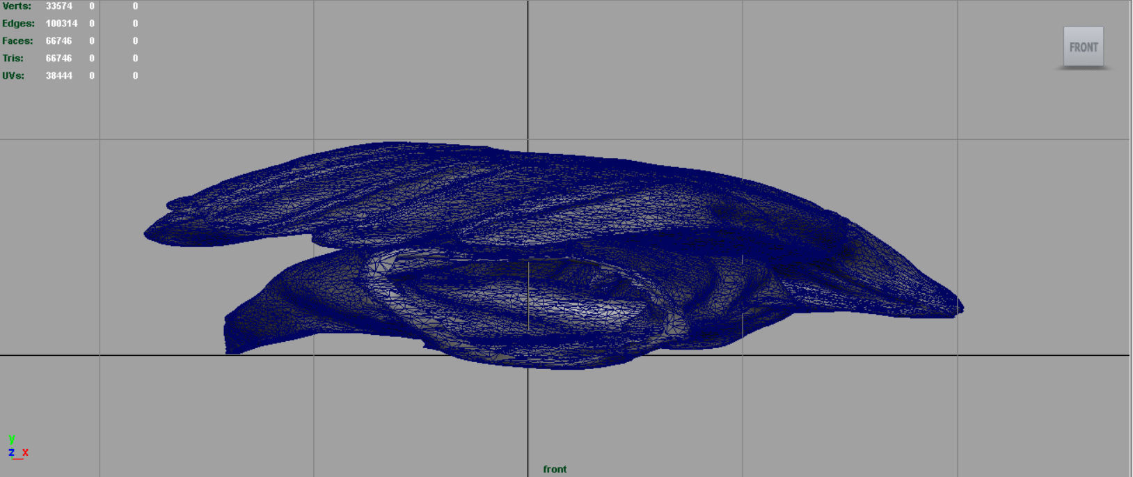Click the 'UVs:' label in HUD
Viewport: 1133px width, 477px height.
coord(13,76)
